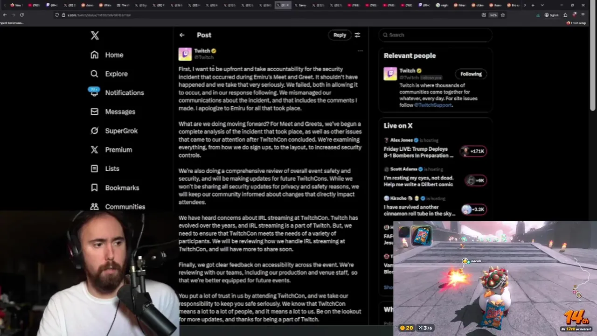Click Twitch avatar in Relevant people

click(390, 74)
